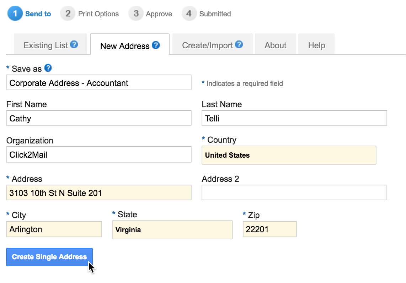Click step 3 circle for Approve
This screenshot has width=406, height=283.
tap(136, 13)
